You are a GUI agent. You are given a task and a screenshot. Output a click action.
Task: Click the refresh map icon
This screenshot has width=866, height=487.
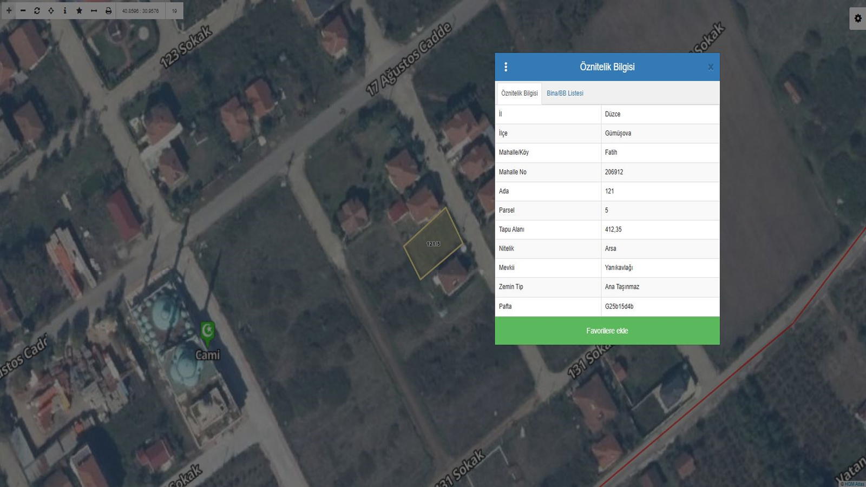click(37, 11)
